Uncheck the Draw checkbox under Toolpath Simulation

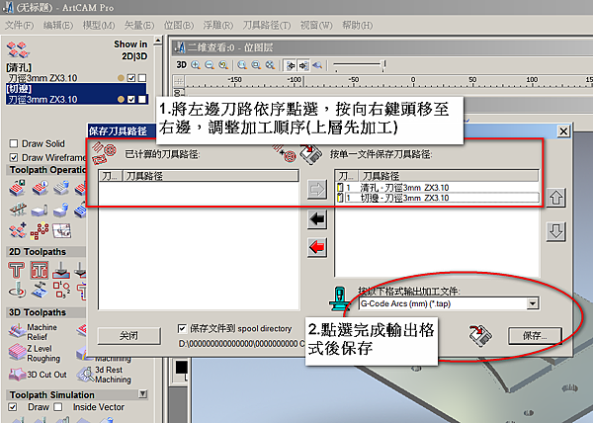tap(13, 407)
